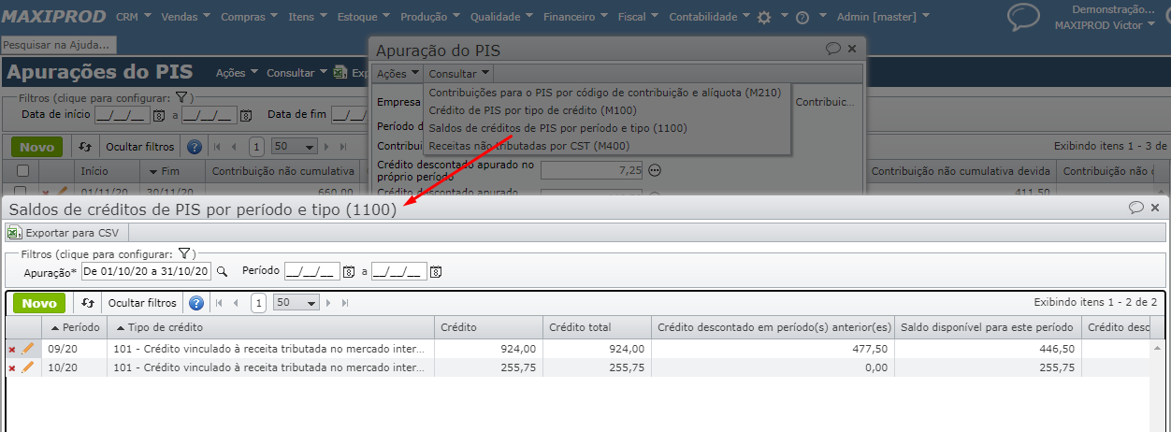Click Pesquisar na Ajuda search box
The image size is (1171, 432).
[x=58, y=44]
